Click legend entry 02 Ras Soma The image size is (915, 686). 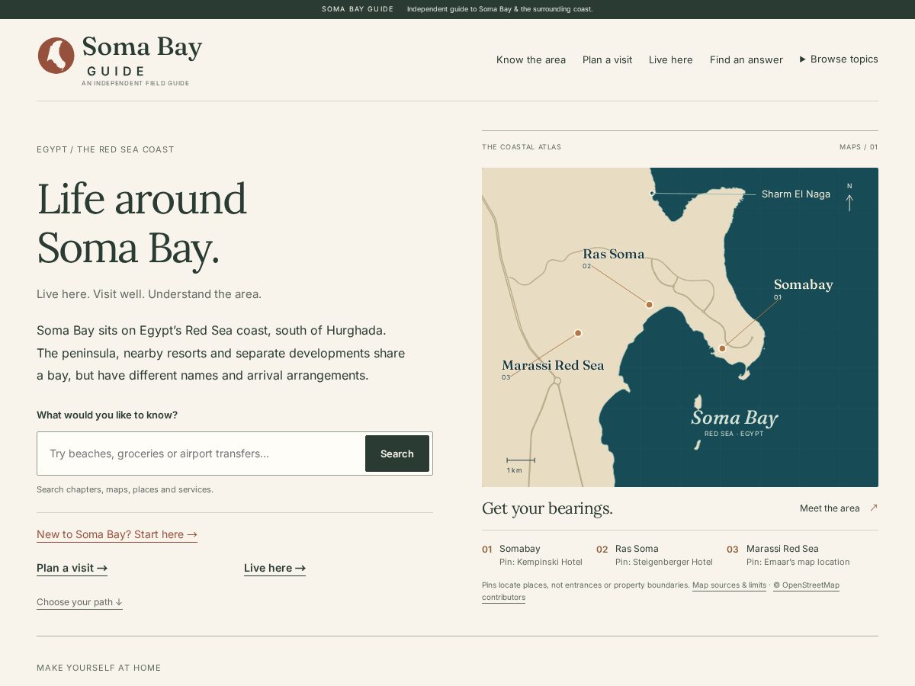(x=654, y=555)
